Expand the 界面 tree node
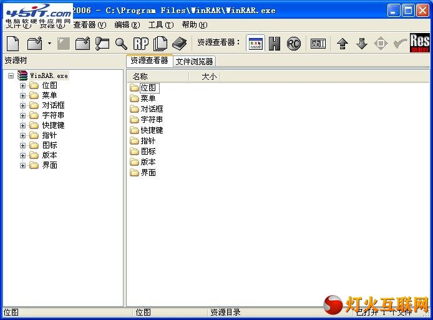 click(22, 165)
